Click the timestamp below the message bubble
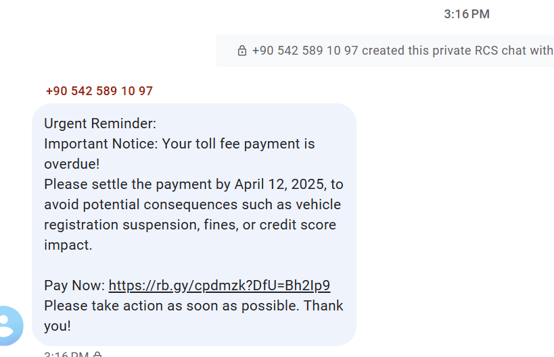This screenshot has height=357, width=554. coord(66,354)
